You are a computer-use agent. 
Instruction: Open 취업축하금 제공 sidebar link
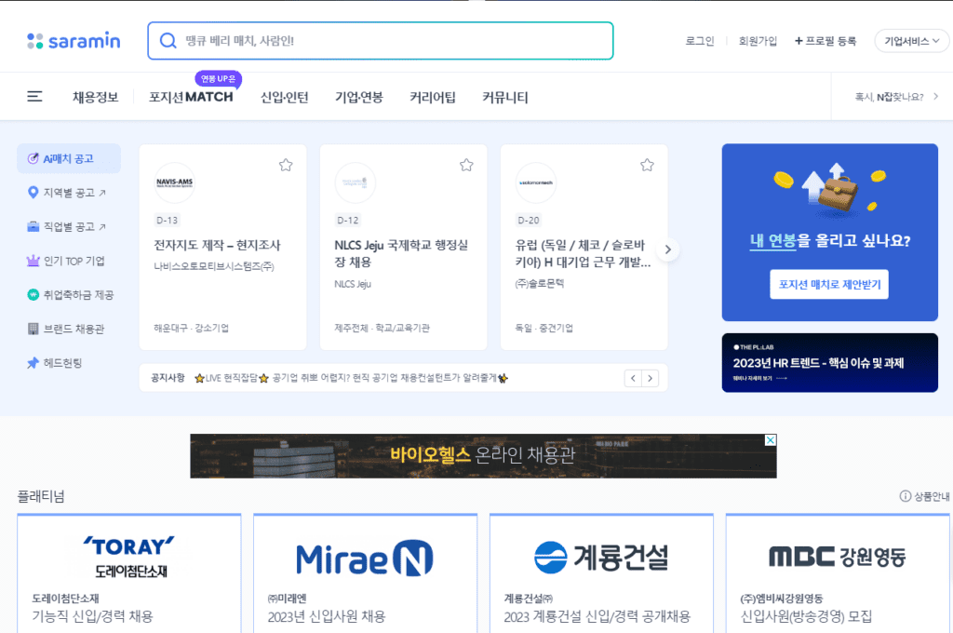click(69, 295)
